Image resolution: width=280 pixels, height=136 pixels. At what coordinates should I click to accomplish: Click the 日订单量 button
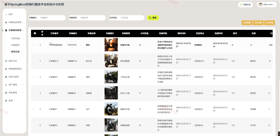click(258, 23)
